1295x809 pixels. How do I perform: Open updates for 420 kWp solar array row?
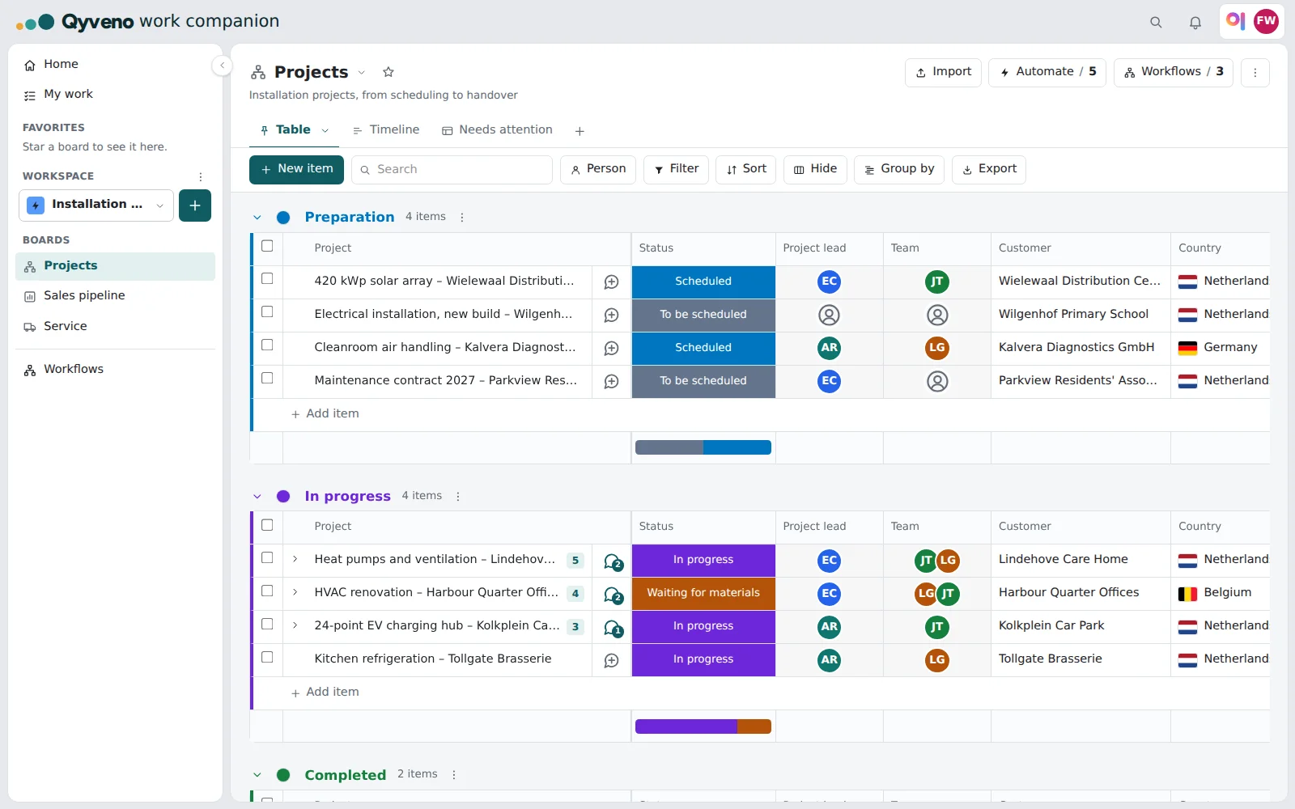coord(612,282)
